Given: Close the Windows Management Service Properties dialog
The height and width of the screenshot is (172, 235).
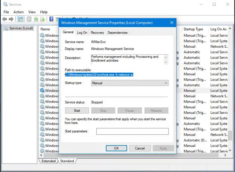Looking at the screenshot, I should coord(172,23).
